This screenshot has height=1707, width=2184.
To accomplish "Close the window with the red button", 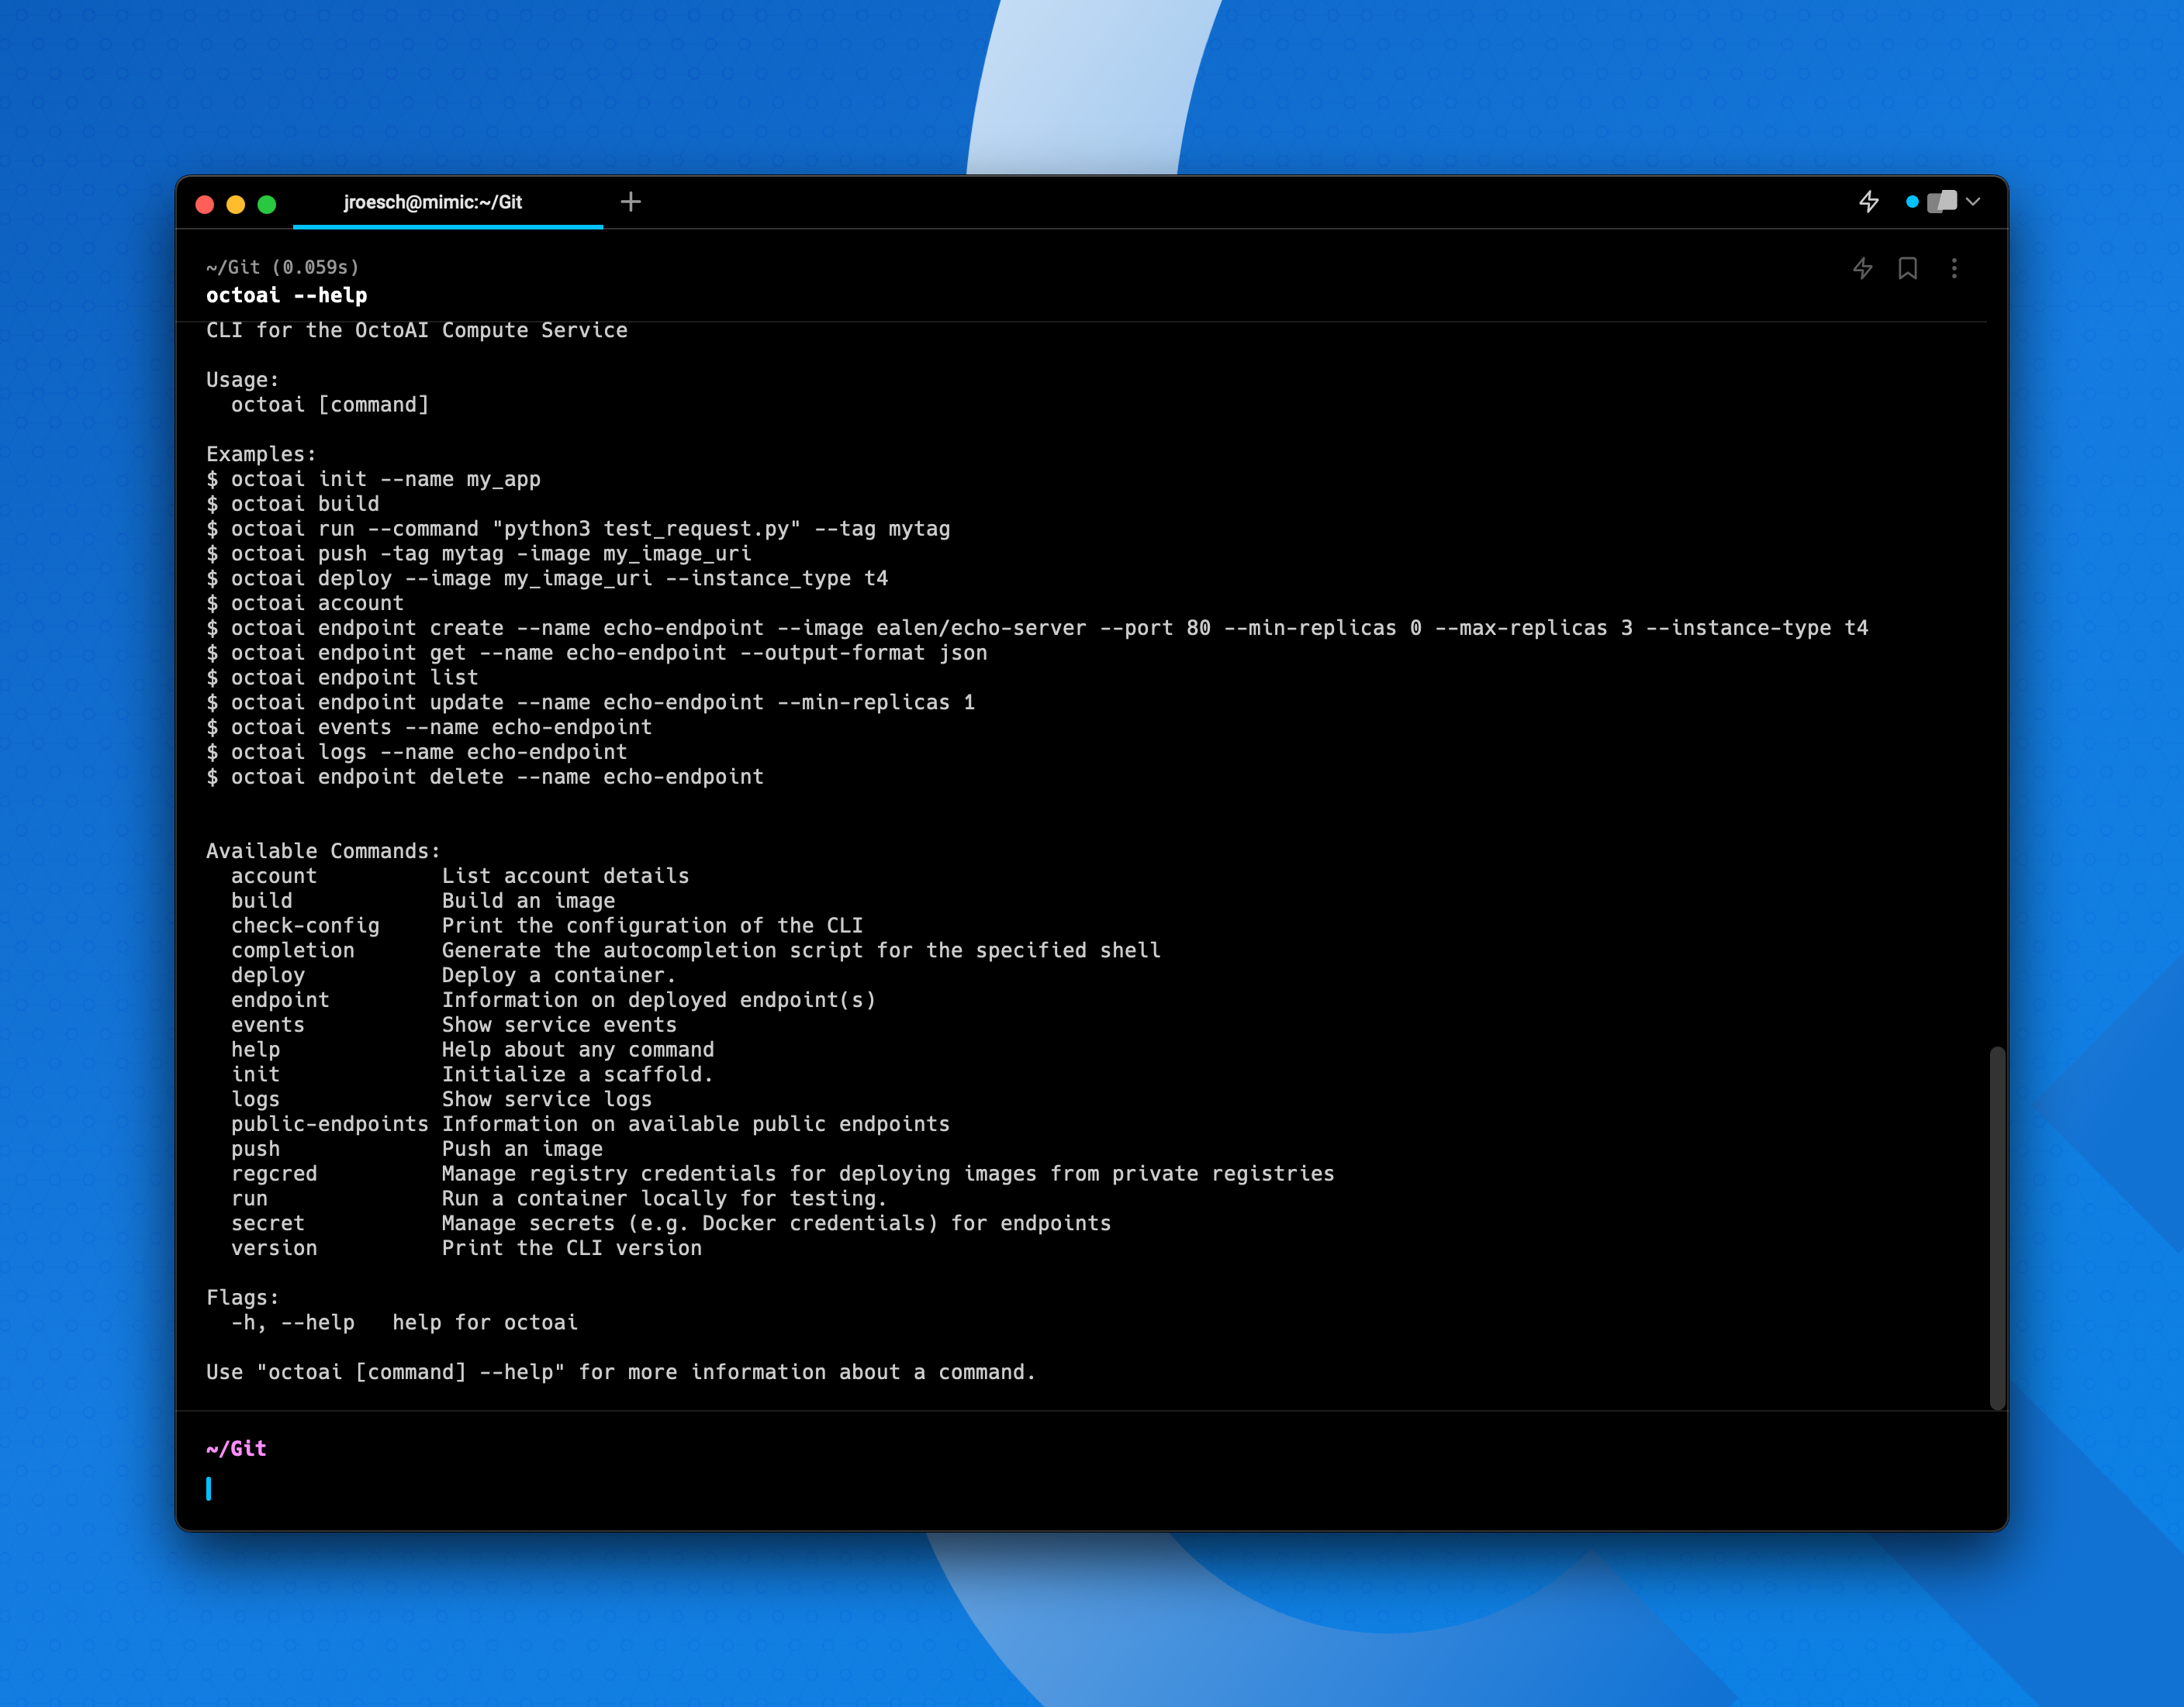I will 205,204.
